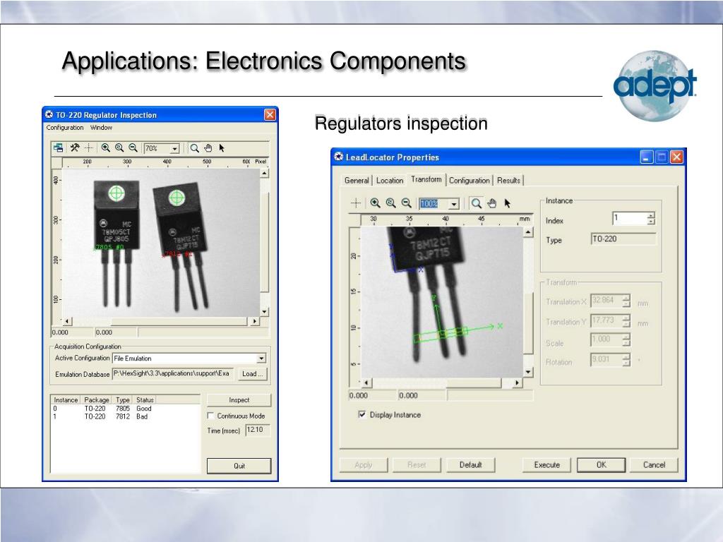Click Scale spinner arrows
This screenshot has width=723, height=542.
click(x=626, y=340)
